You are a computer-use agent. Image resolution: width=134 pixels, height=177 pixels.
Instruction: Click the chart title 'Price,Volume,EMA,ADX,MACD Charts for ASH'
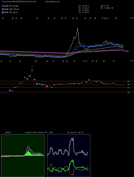coord(19,2)
